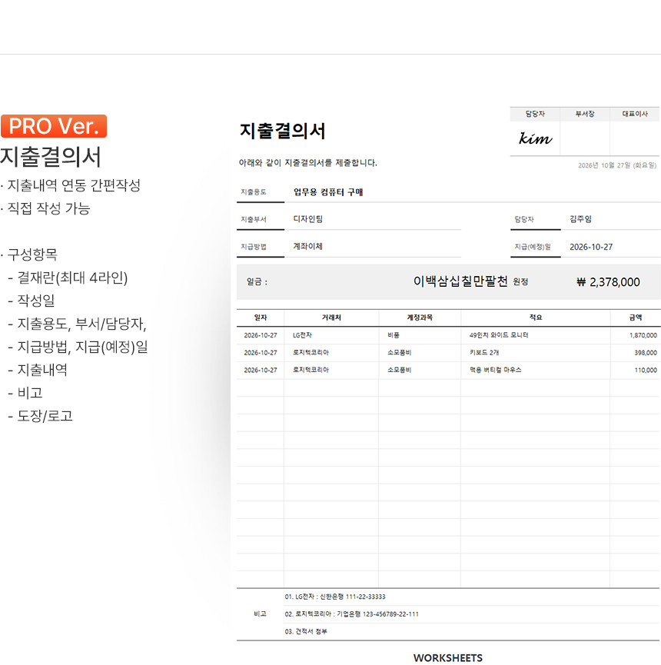This screenshot has height=665, width=661.
Task: Click the 49인치 와이드 모니터 description cell
Action: [498, 335]
